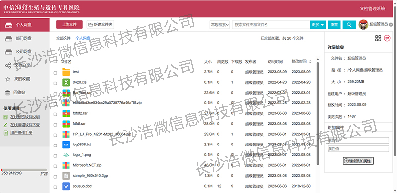
Task: Click the file list vertical scrollbar
Action: 318,114
